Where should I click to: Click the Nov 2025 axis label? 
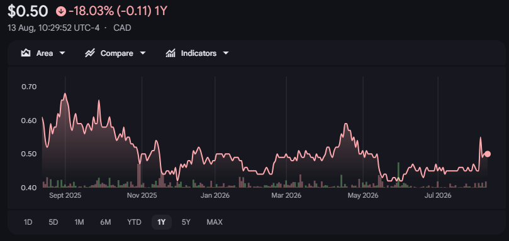pos(142,196)
